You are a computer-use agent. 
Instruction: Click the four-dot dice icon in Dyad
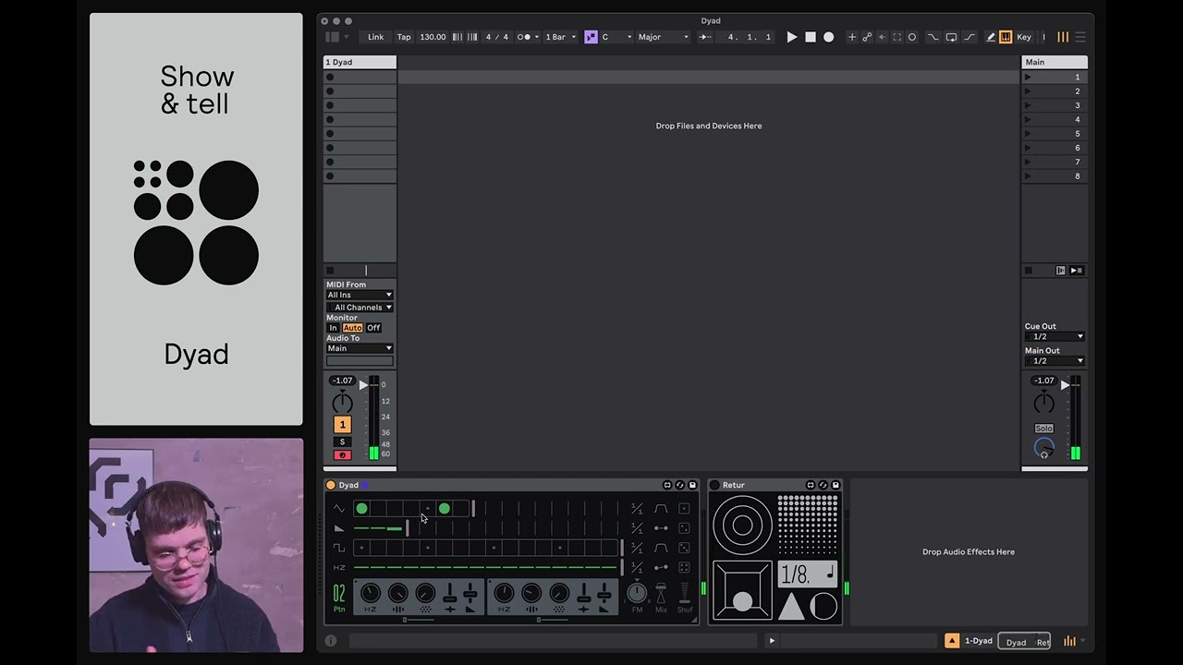(x=684, y=567)
